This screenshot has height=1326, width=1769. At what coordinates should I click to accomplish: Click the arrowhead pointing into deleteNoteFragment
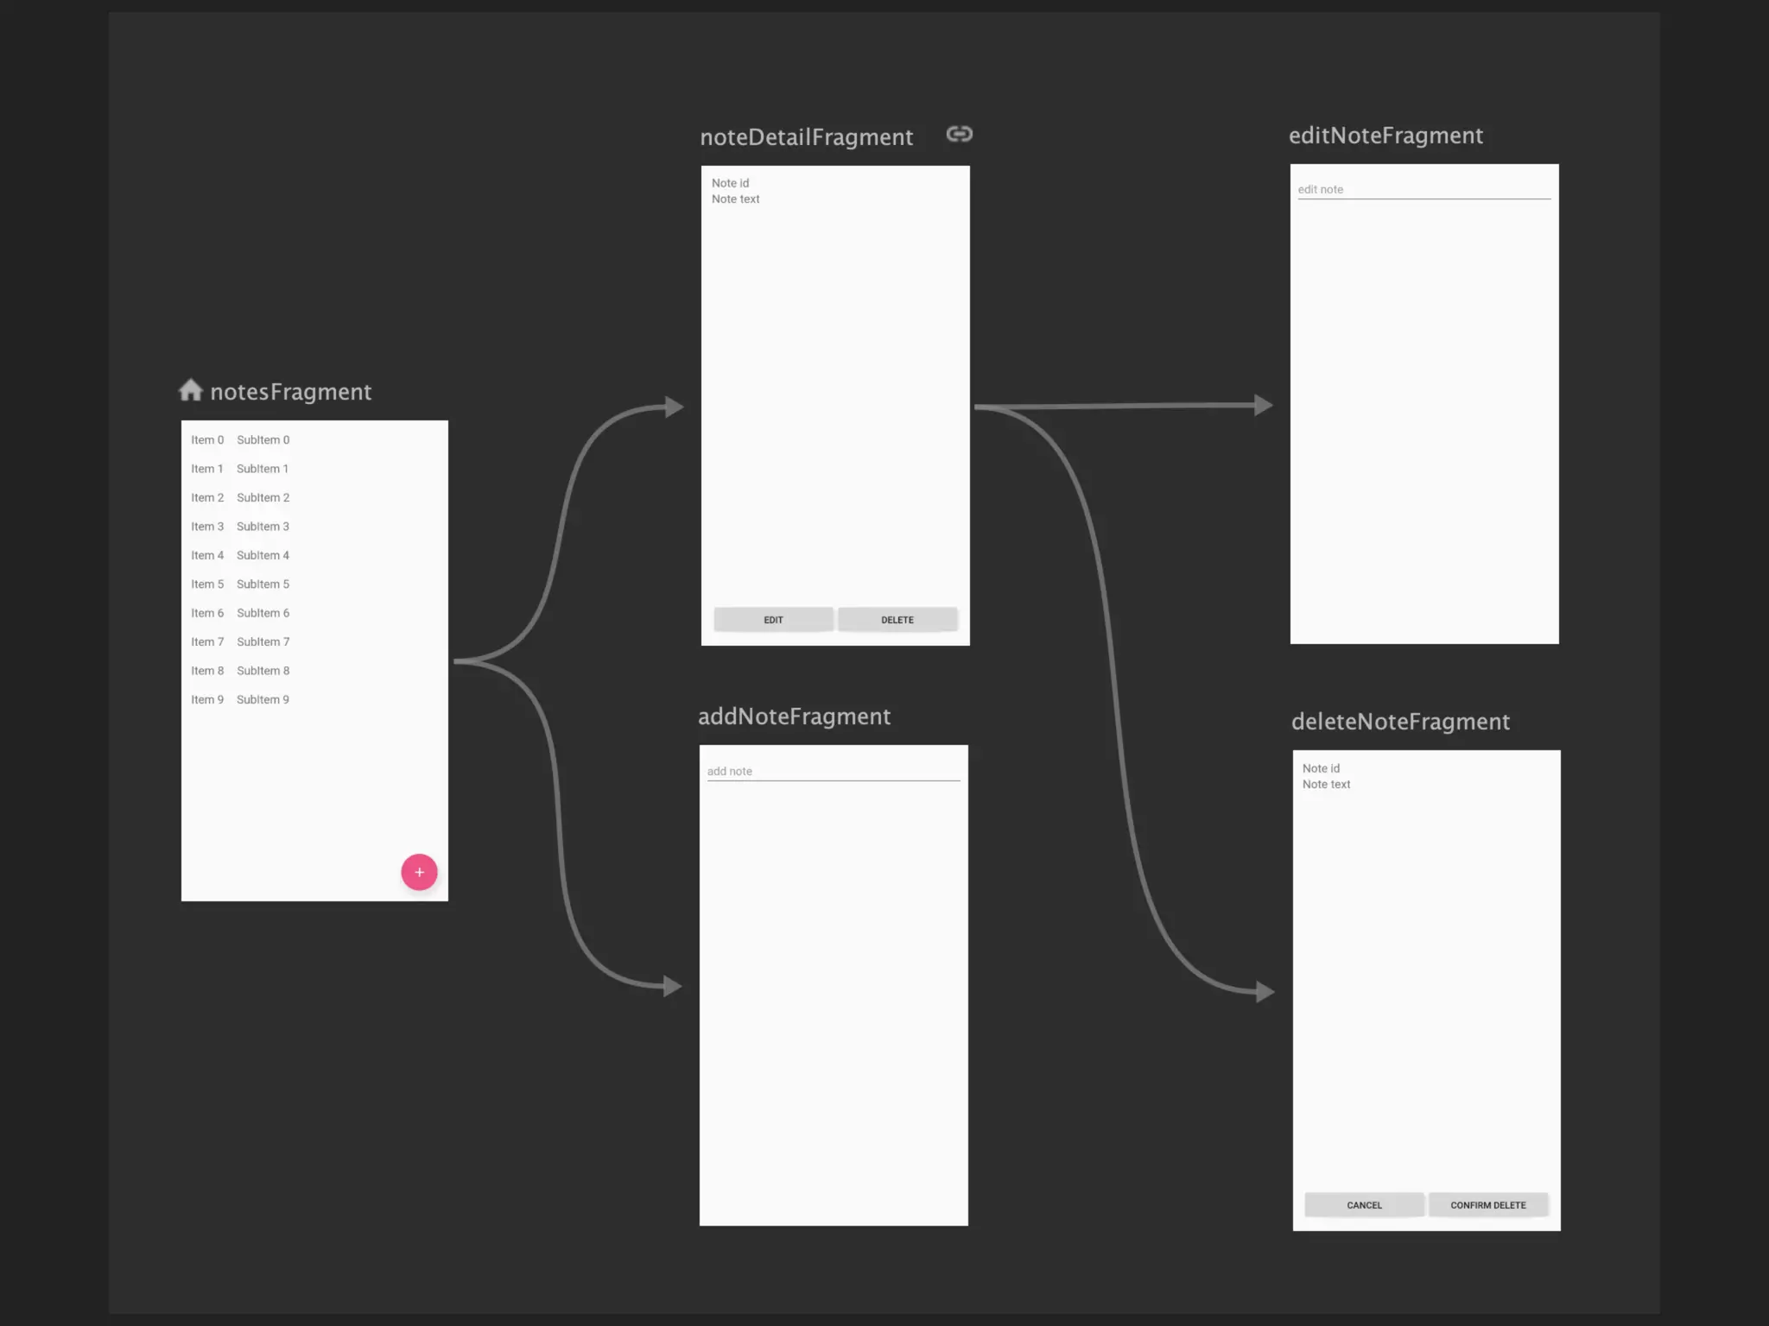pyautogui.click(x=1265, y=992)
